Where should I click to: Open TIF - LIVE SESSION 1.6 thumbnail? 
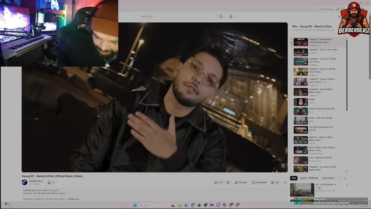pos(302,190)
